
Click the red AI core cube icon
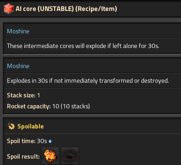(x=9, y=9)
